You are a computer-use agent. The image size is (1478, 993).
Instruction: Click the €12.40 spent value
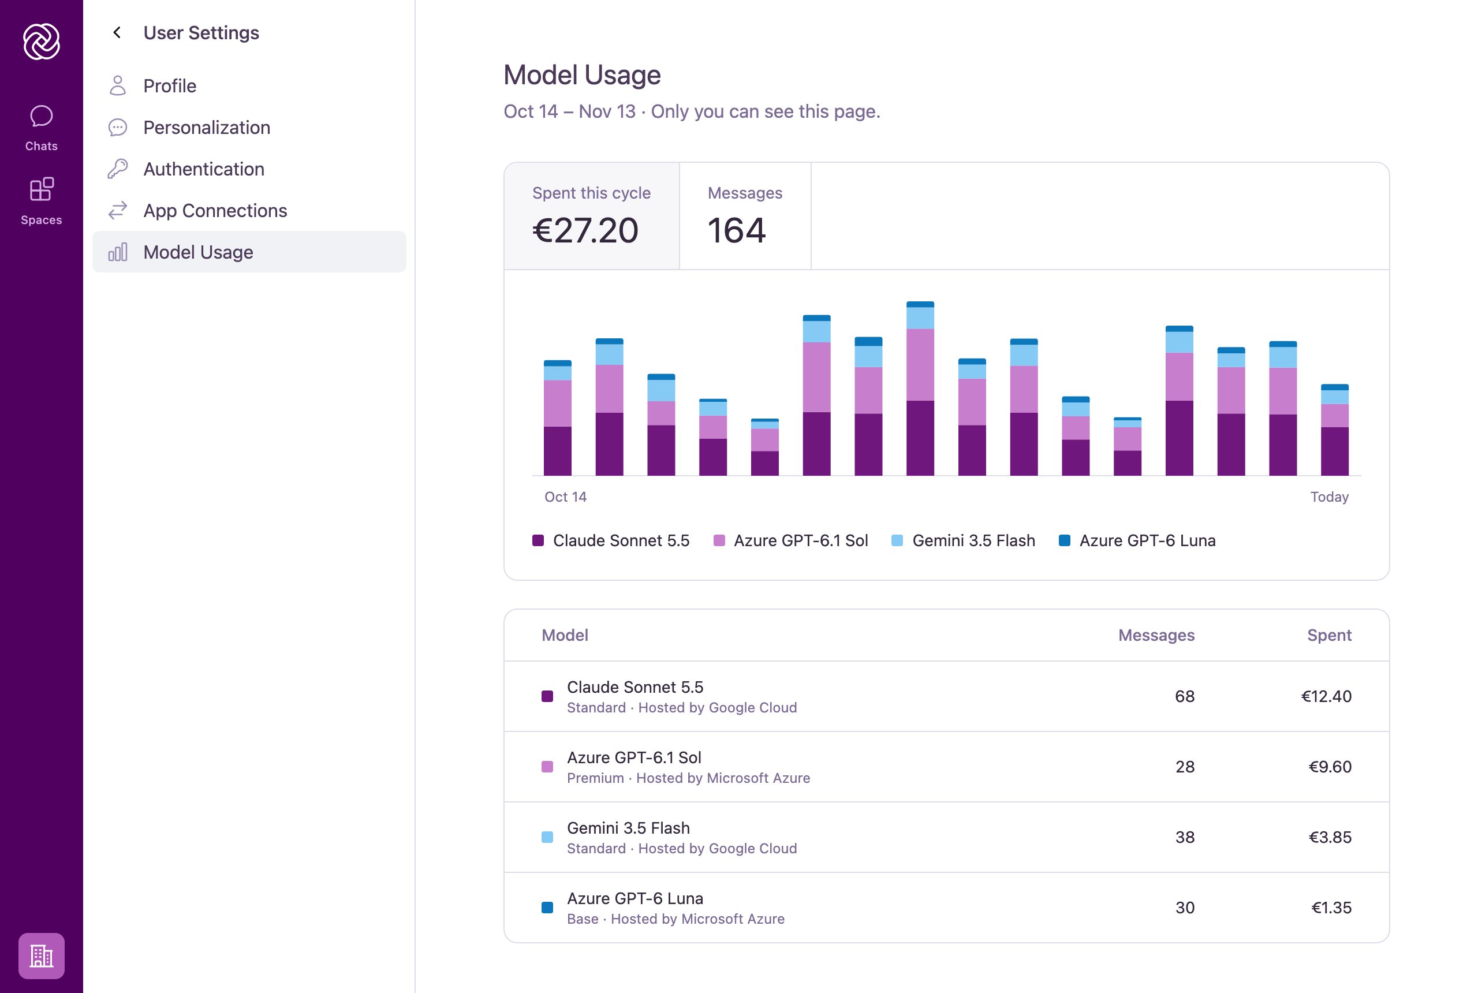tap(1326, 696)
